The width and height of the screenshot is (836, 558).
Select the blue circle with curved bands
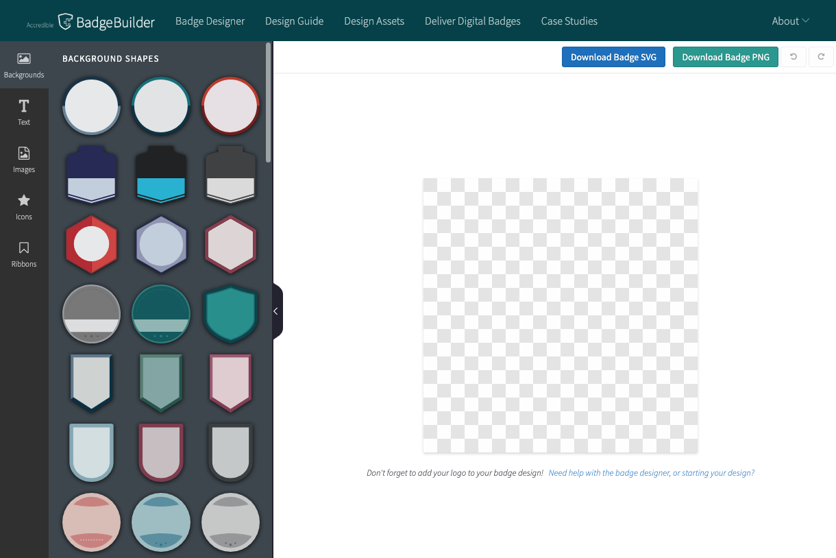(161, 522)
